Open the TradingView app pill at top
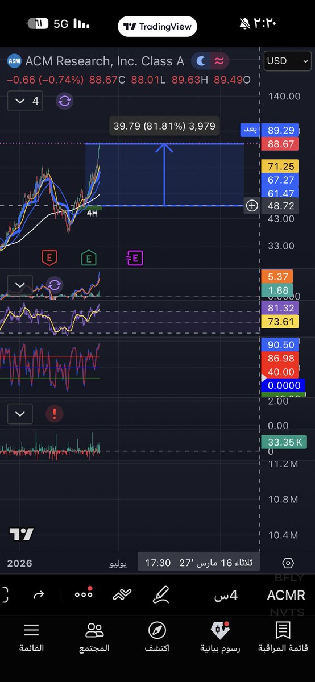The height and width of the screenshot is (682, 315). point(157,26)
